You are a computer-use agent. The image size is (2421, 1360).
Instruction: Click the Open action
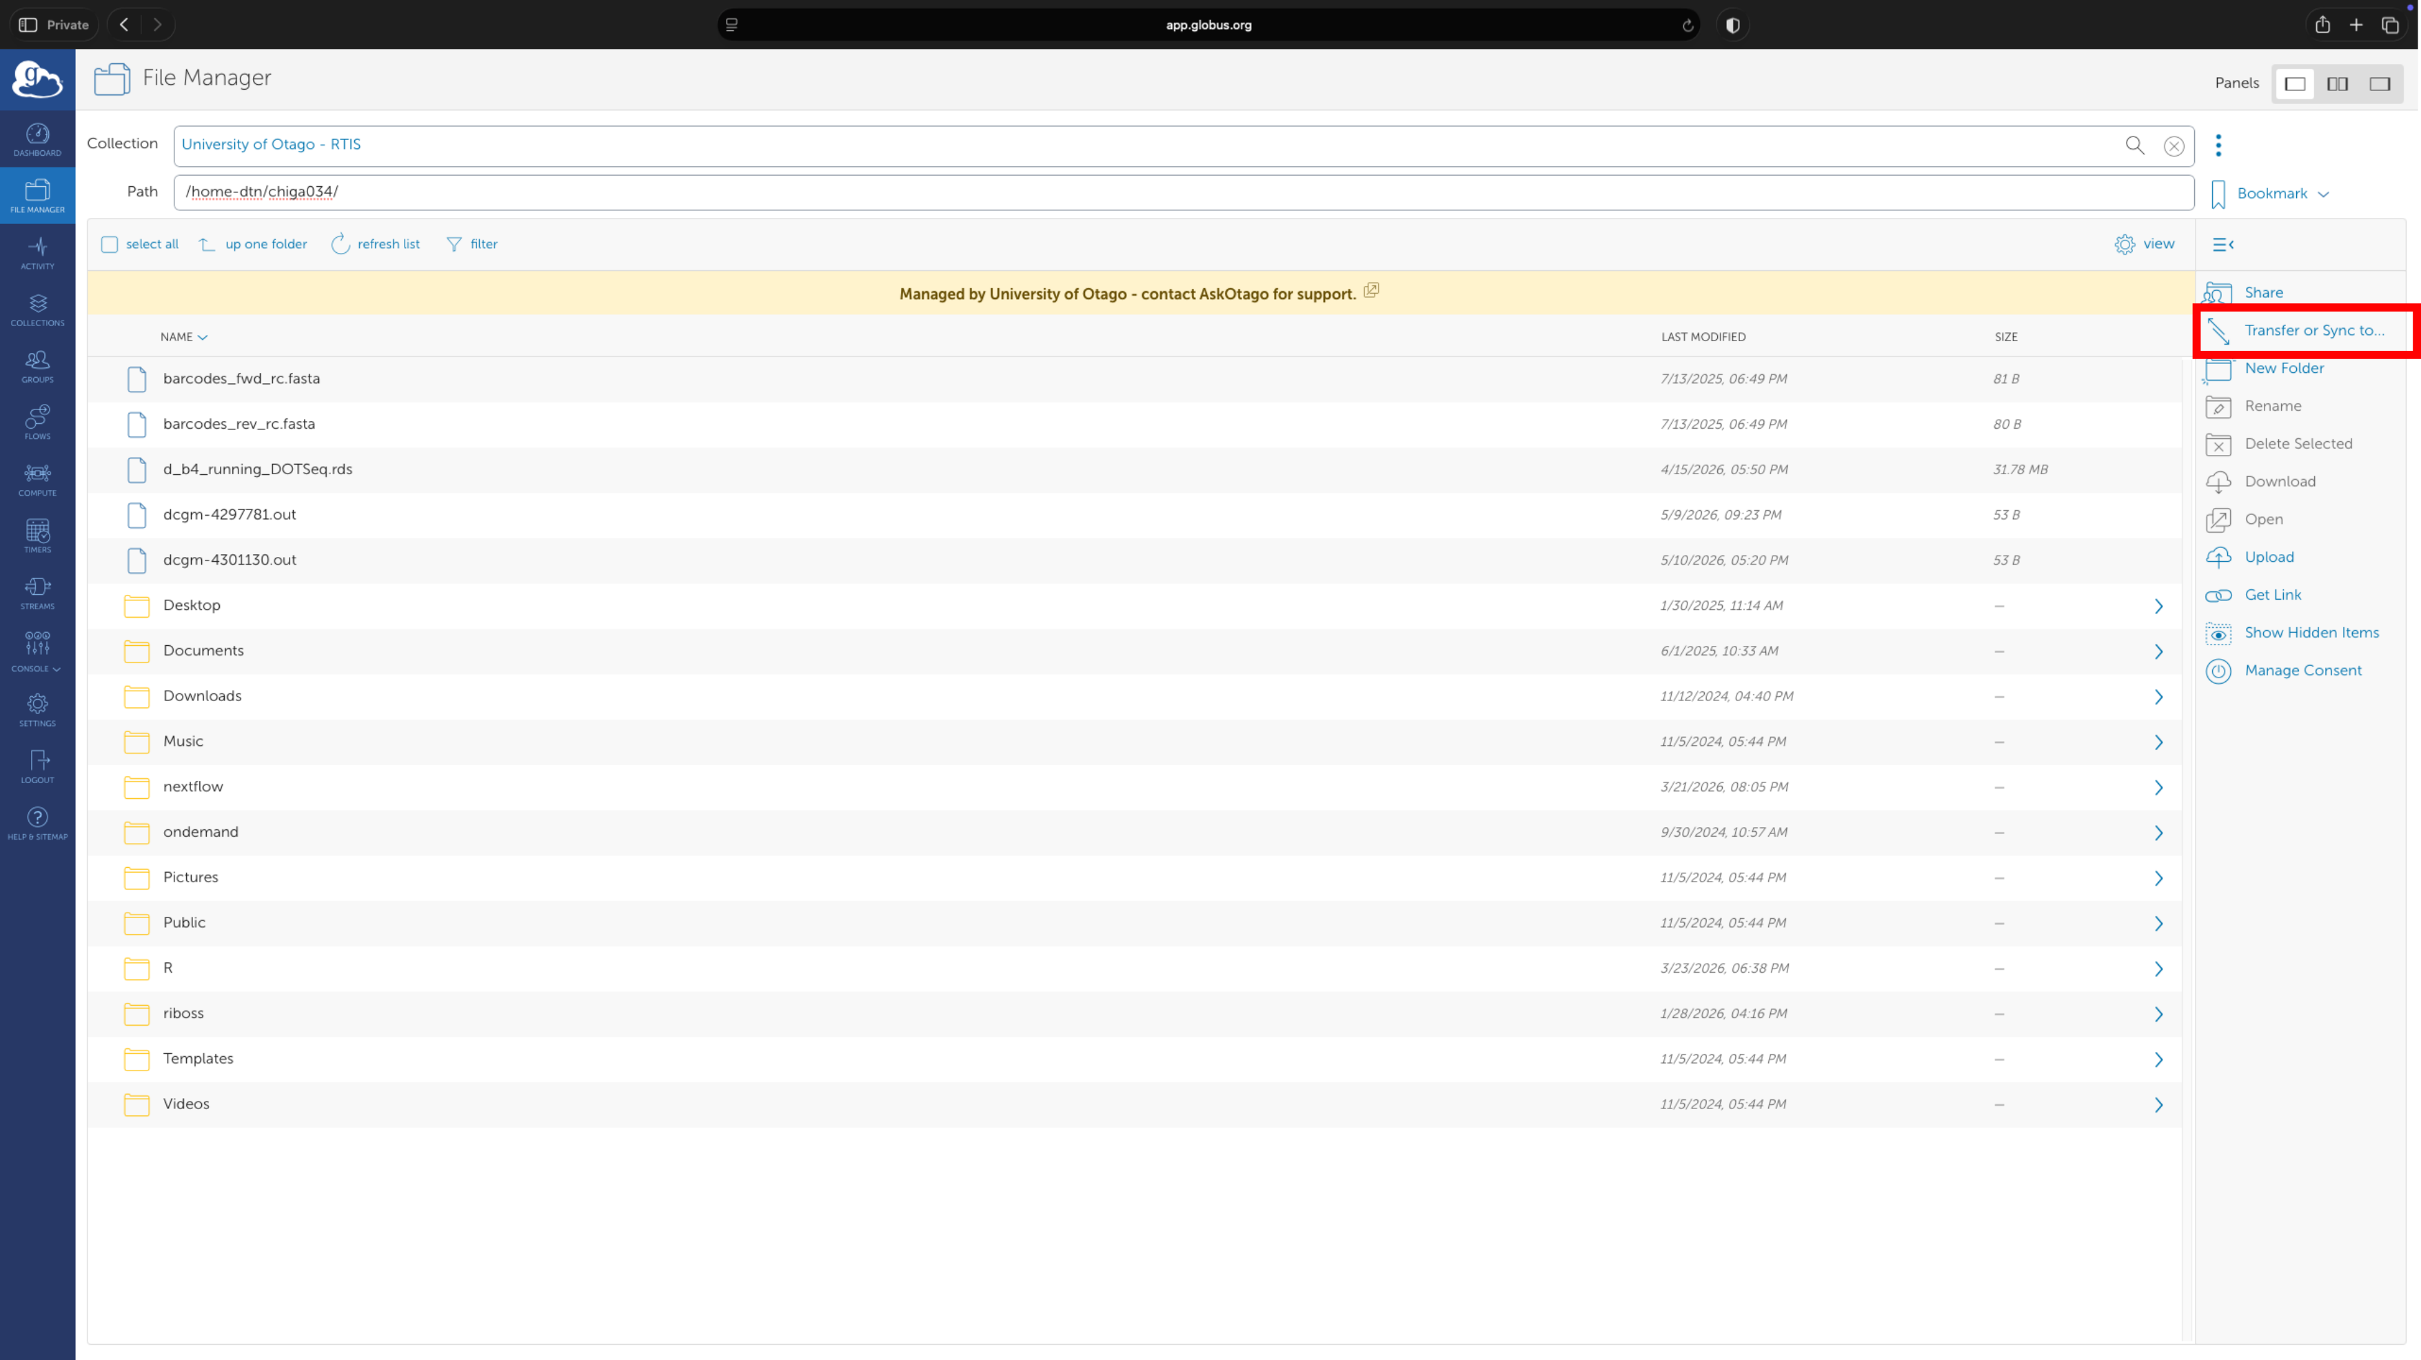pyautogui.click(x=2263, y=519)
